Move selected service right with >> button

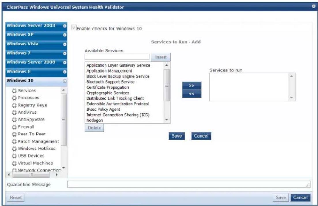pyautogui.click(x=192, y=86)
